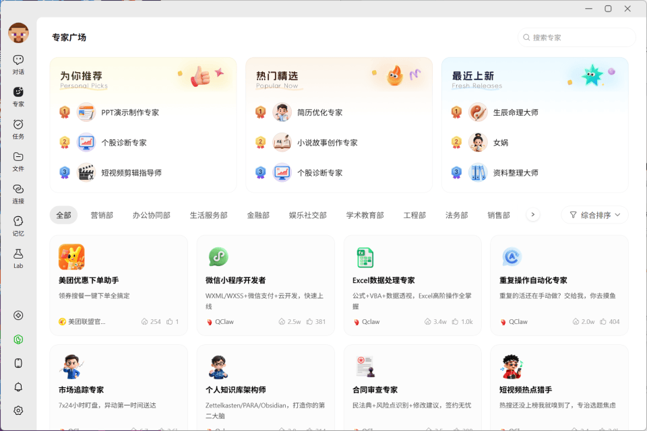The width and height of the screenshot is (647, 431).
Task: Click the 市场追踪专家 avatar icon
Action: [x=71, y=366]
